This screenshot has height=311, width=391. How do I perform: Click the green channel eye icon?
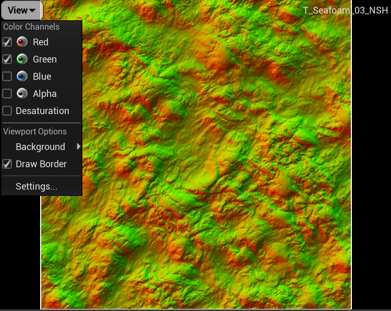pyautogui.click(x=22, y=59)
